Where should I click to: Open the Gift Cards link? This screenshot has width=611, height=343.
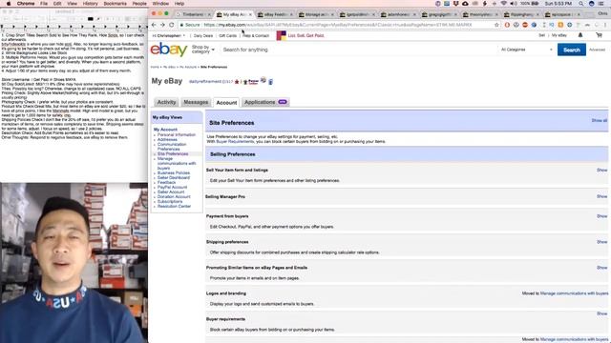click(227, 35)
